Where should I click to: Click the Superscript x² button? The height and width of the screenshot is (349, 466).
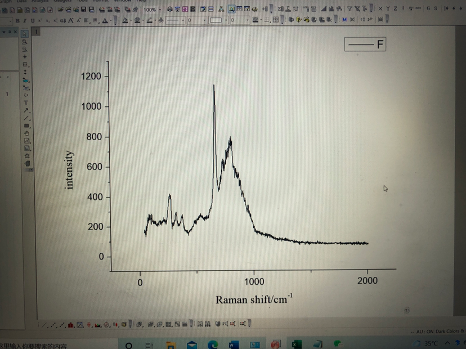pos(40,20)
